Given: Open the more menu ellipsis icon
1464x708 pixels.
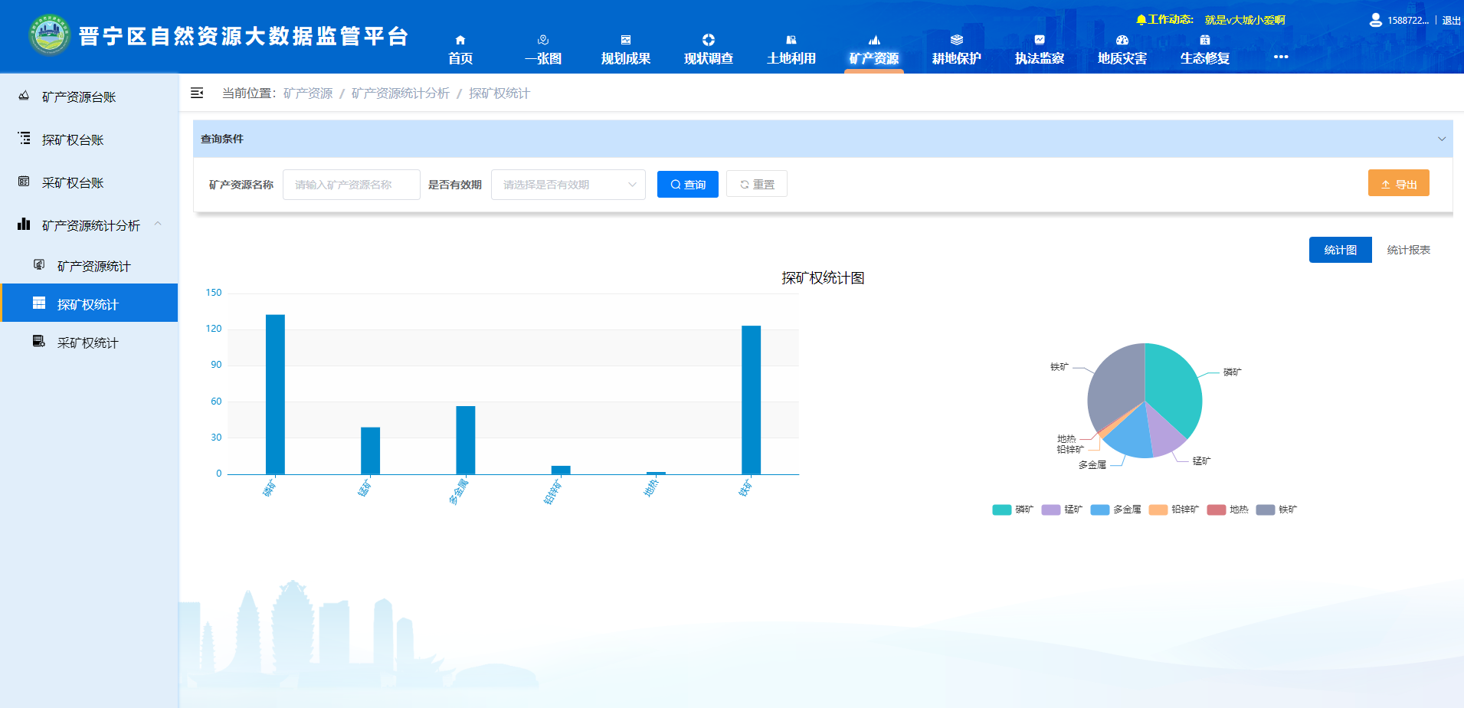Looking at the screenshot, I should [x=1281, y=57].
